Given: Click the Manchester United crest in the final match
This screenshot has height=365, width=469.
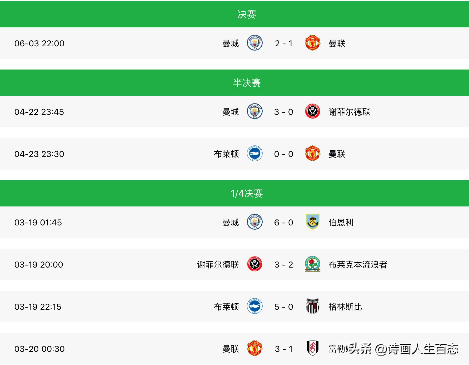Looking at the screenshot, I should pos(312,44).
